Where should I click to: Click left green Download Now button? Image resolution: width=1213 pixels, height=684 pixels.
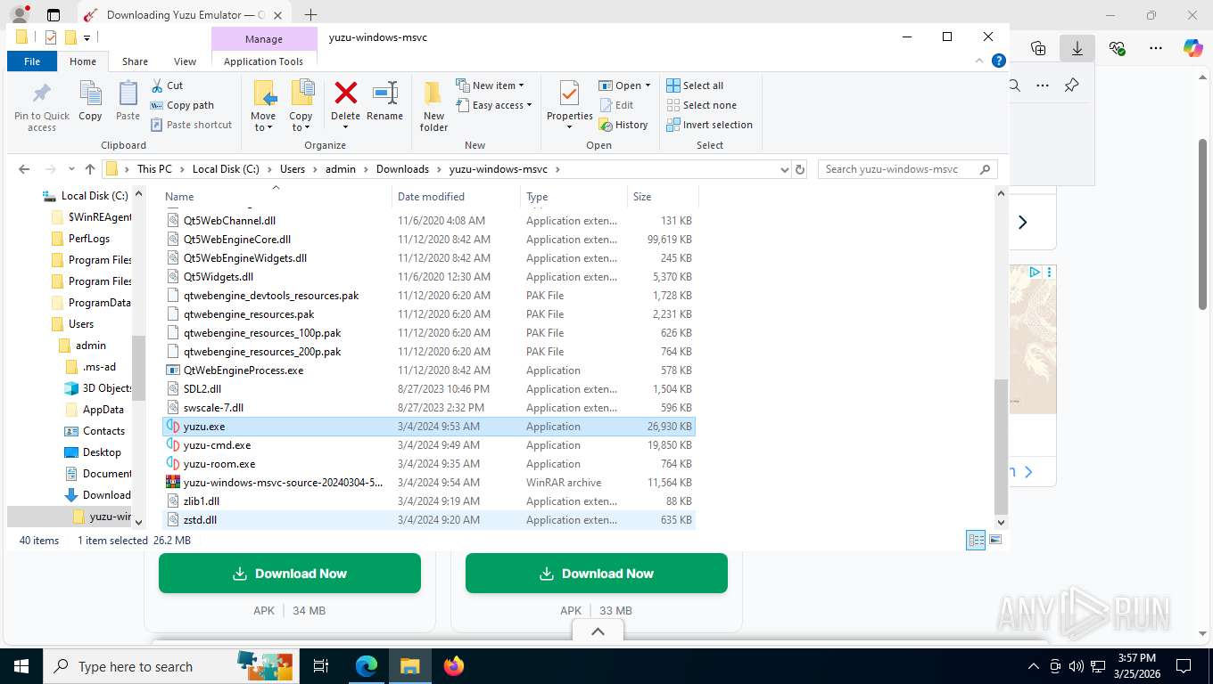pyautogui.click(x=290, y=574)
